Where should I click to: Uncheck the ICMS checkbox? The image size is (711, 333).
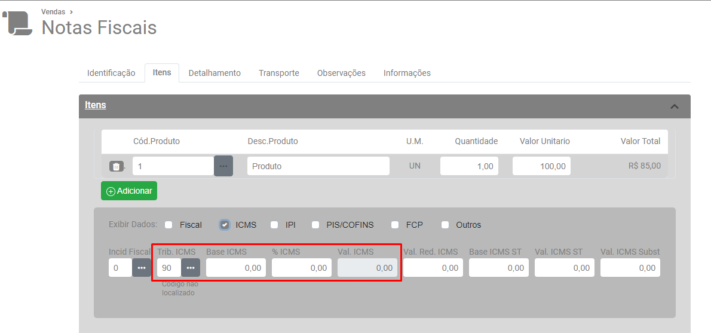(x=225, y=225)
